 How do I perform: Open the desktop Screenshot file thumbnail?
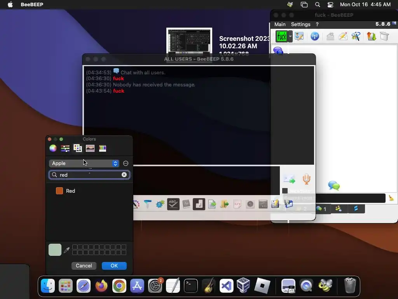(189, 40)
